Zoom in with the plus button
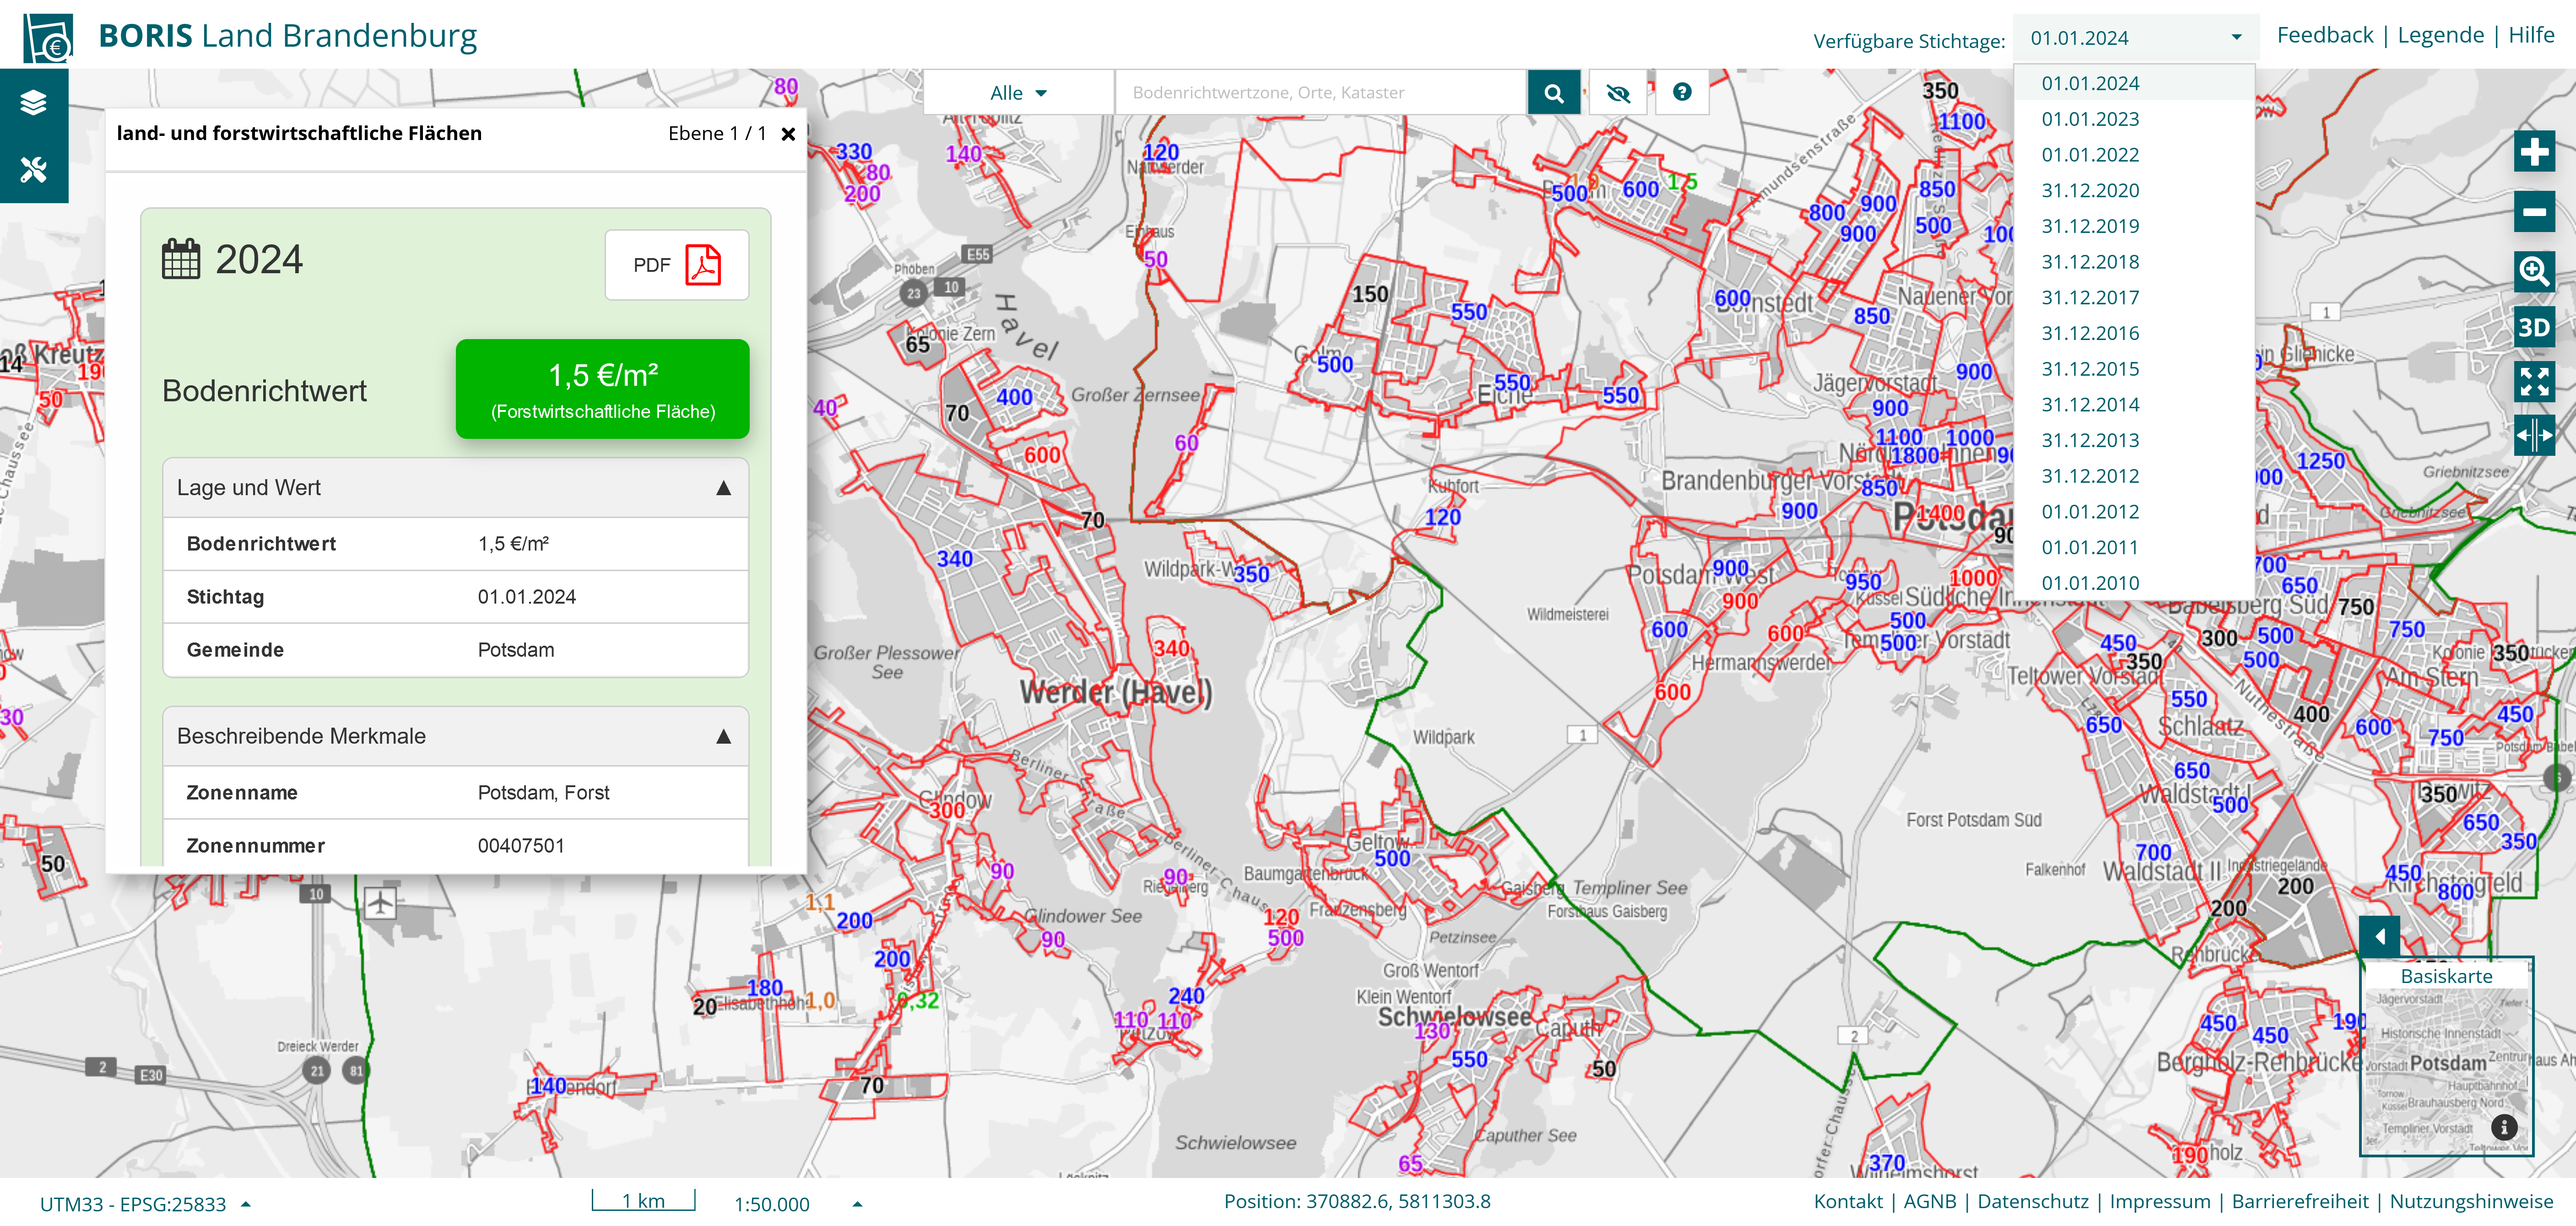 tap(2534, 152)
